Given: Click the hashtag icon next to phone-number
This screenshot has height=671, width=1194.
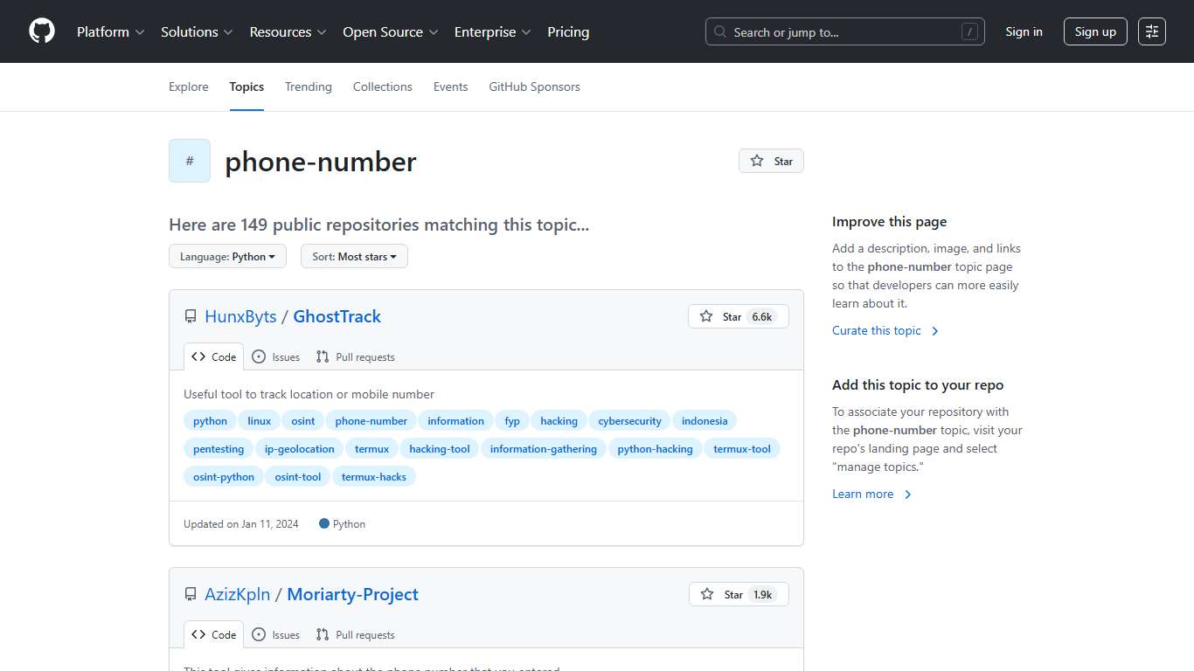Looking at the screenshot, I should pos(189,161).
